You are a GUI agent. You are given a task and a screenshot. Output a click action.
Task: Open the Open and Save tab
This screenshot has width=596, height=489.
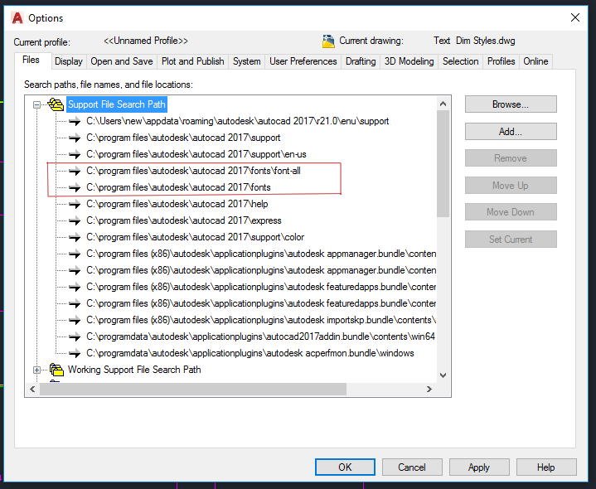click(x=122, y=61)
